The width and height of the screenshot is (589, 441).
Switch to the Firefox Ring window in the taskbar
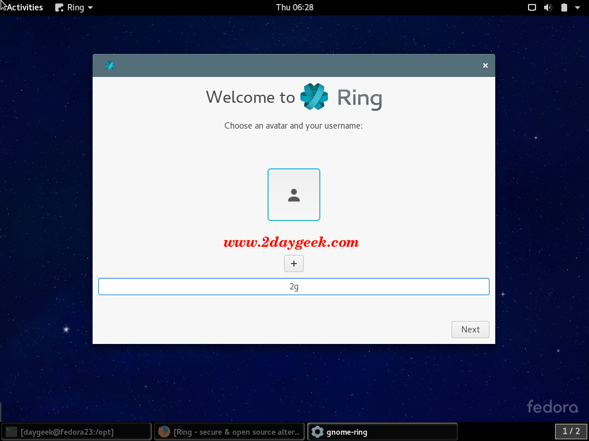click(x=230, y=432)
